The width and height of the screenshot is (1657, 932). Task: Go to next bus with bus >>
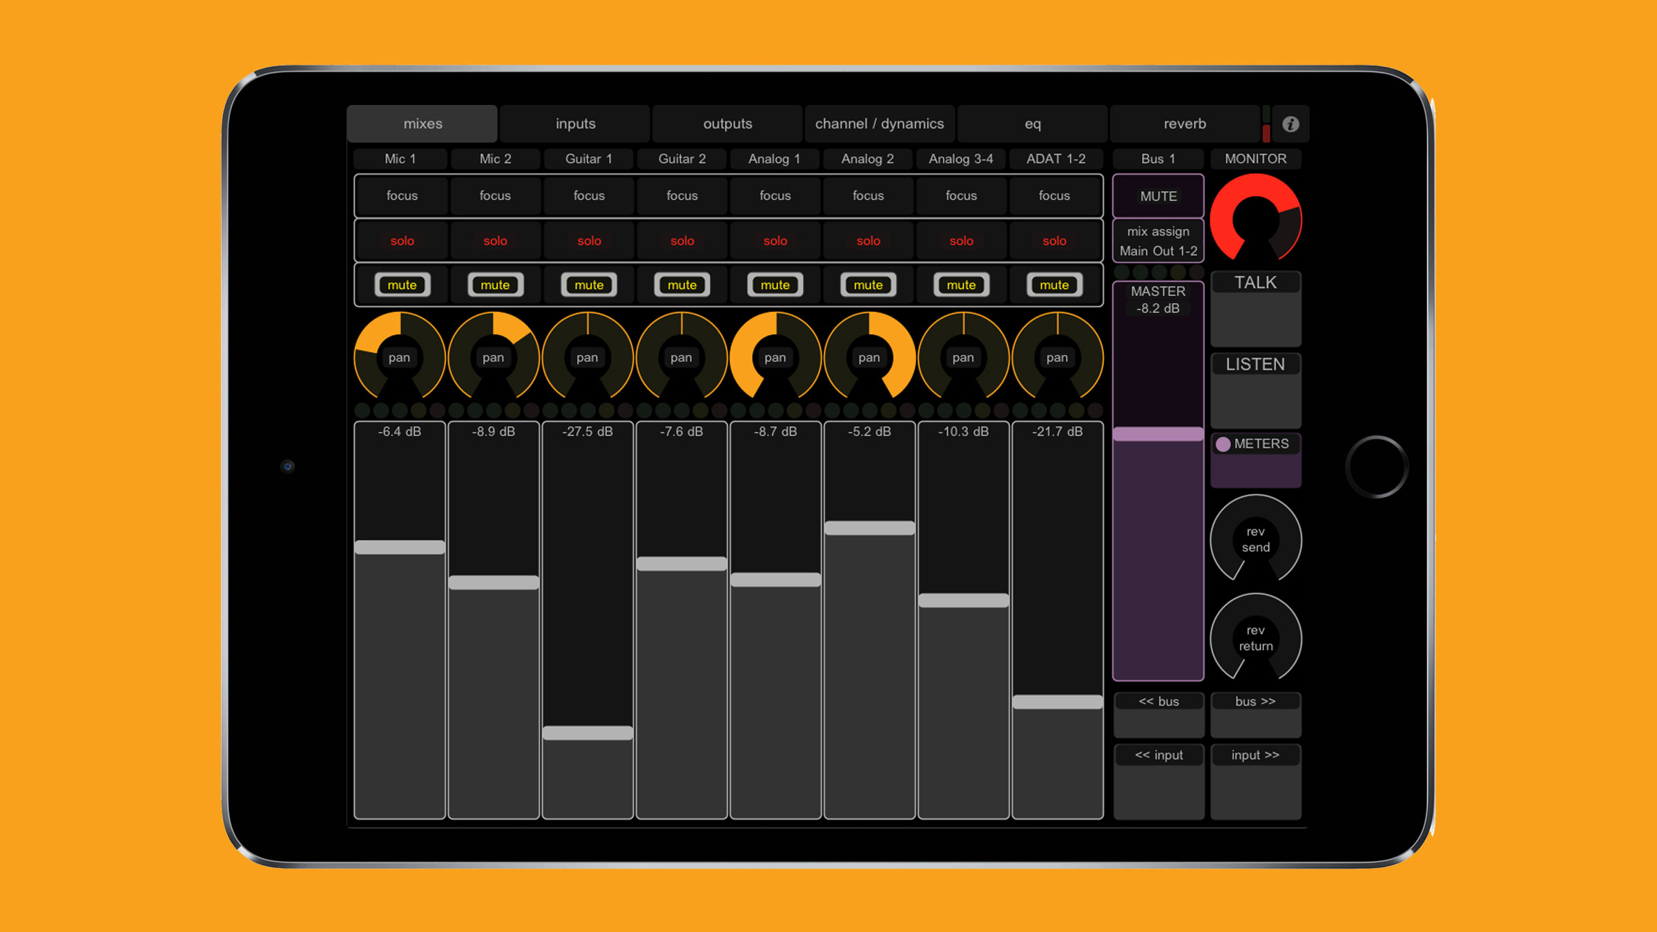[1256, 715]
